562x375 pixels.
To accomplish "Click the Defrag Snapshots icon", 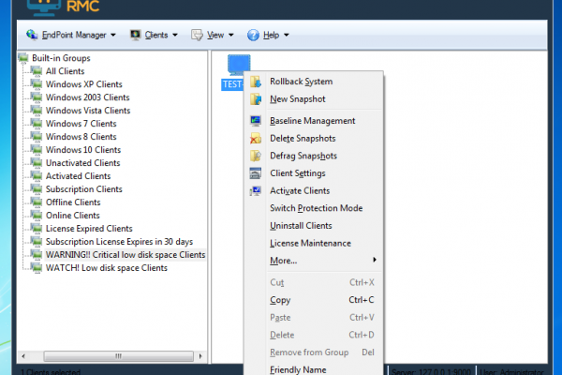I will click(256, 156).
